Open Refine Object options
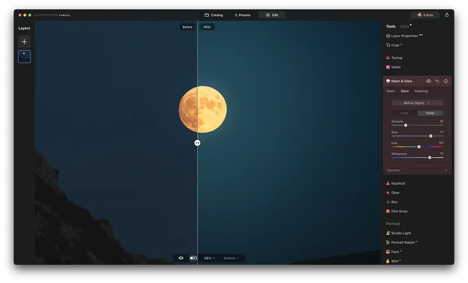Image resolution: width=468 pixels, height=283 pixels. click(x=417, y=103)
